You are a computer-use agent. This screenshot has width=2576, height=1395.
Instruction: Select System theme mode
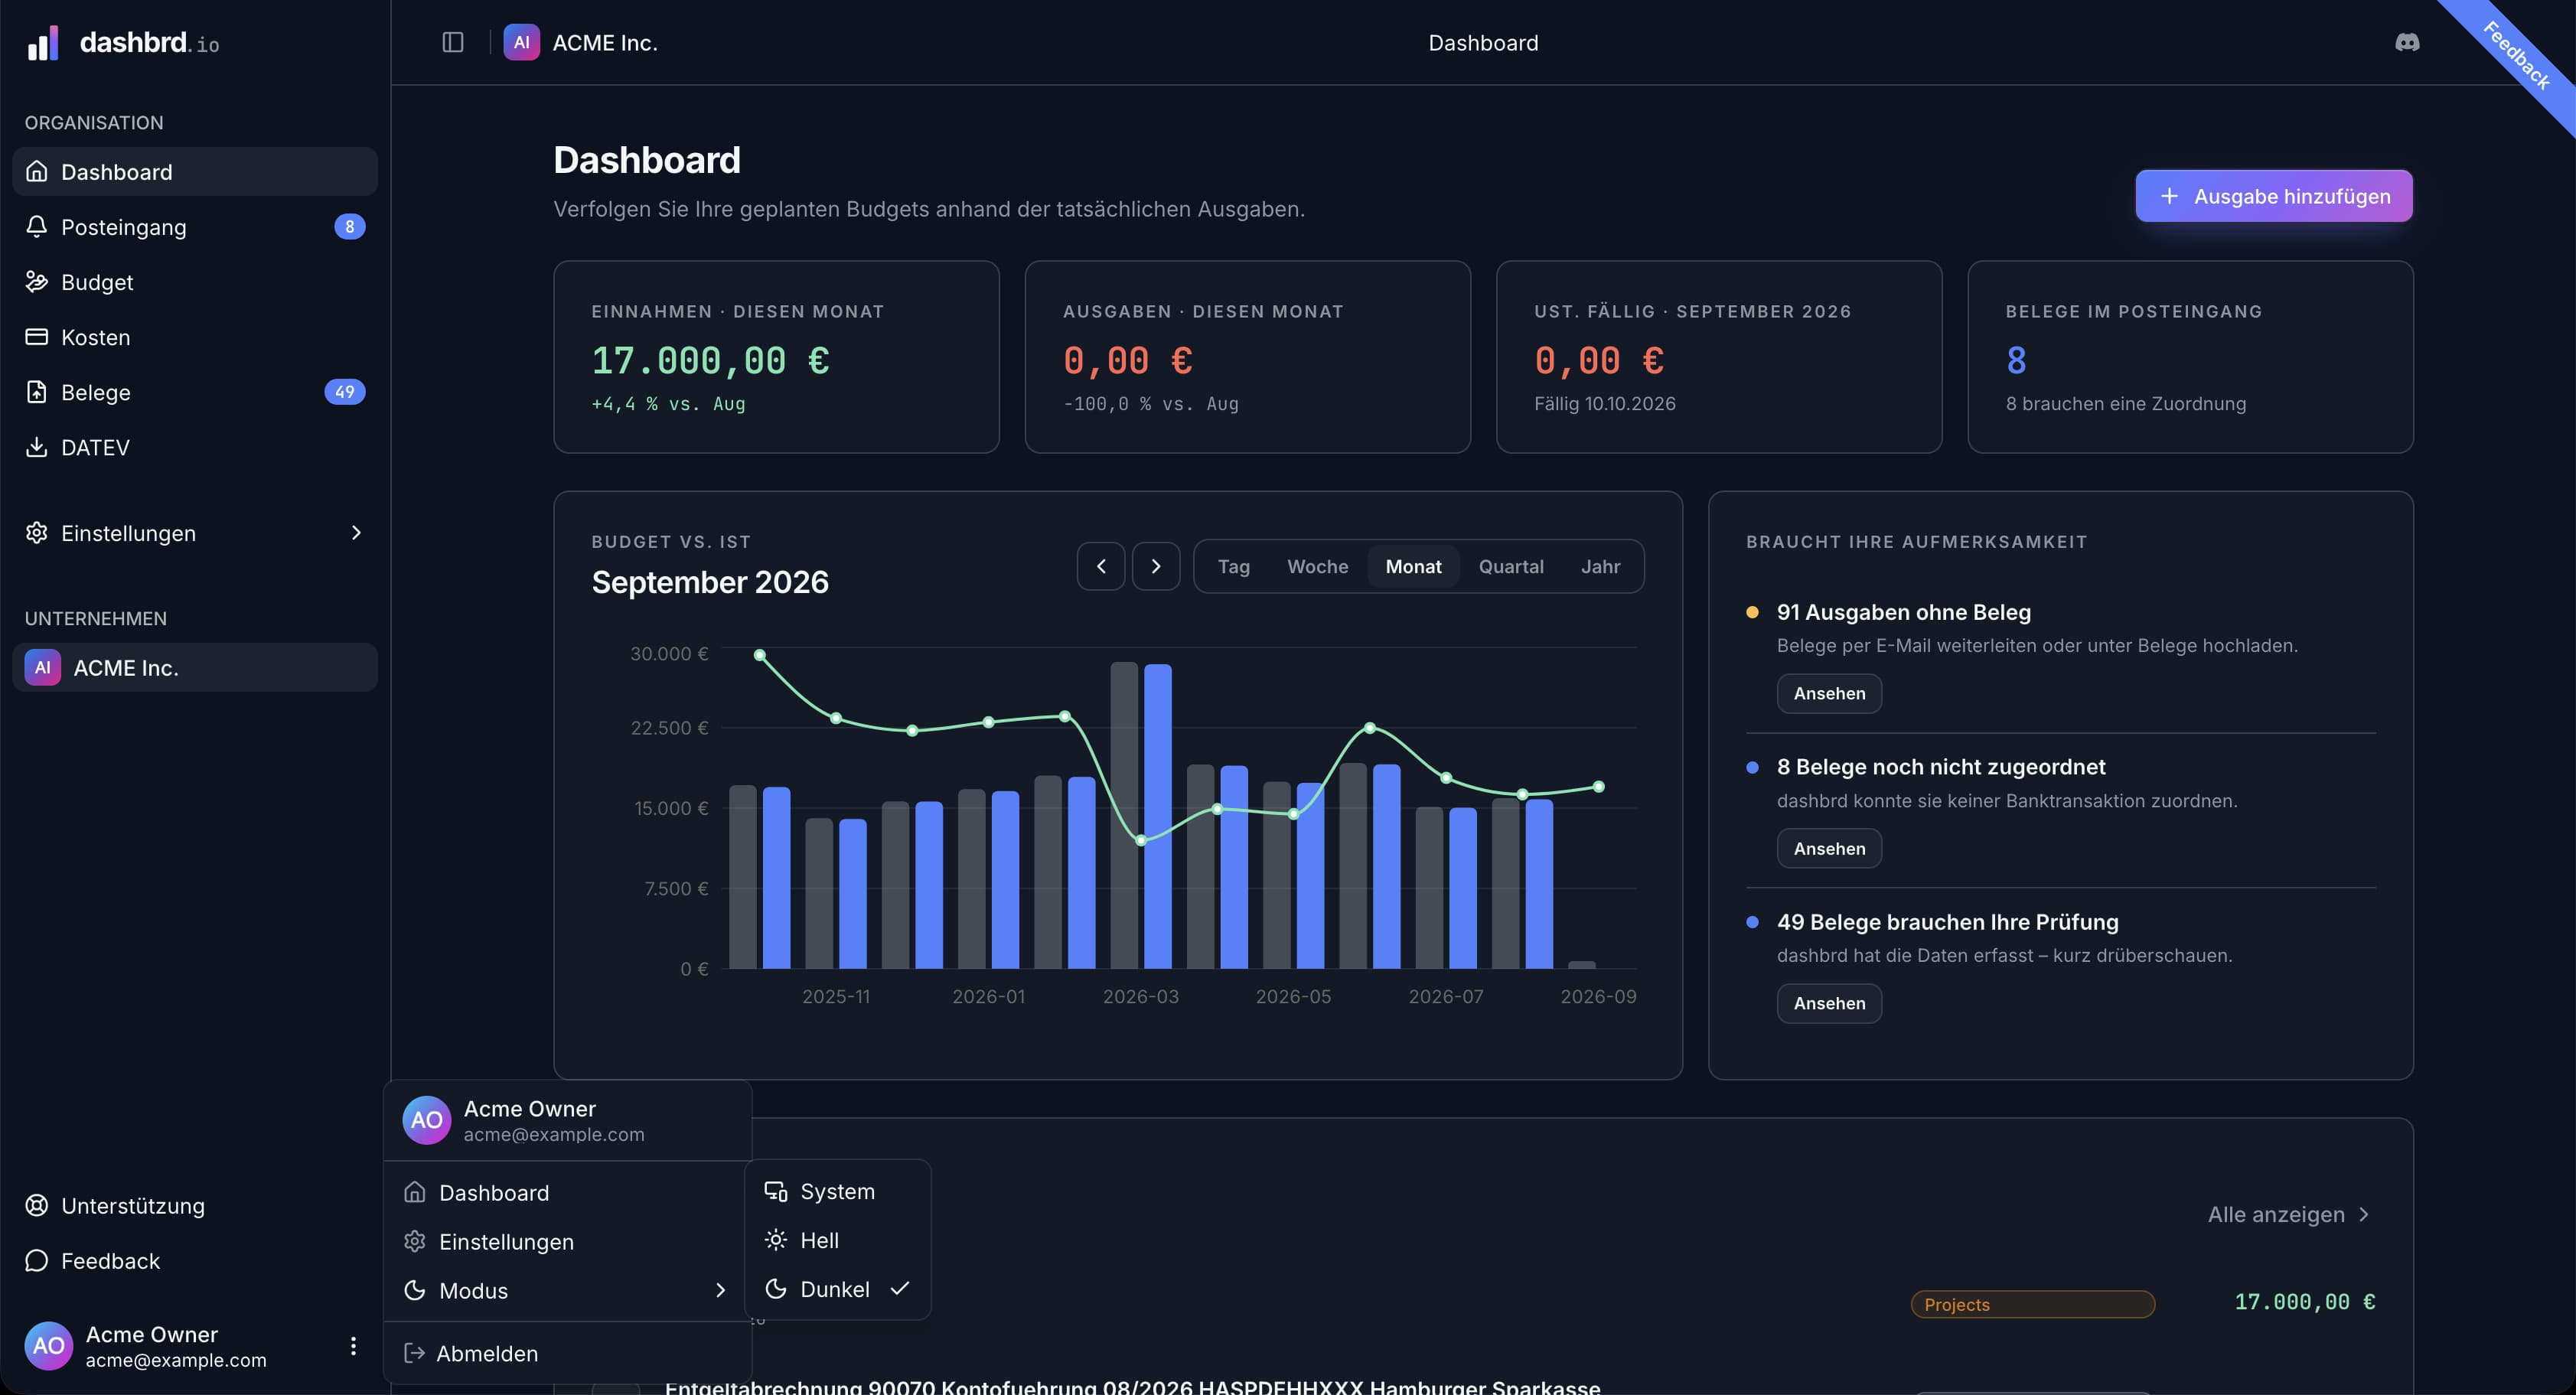838,1191
